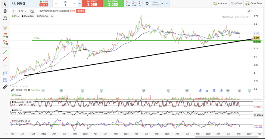Click the NVG ticker symbol
This screenshot has width=265, height=139.
[x=21, y=4]
